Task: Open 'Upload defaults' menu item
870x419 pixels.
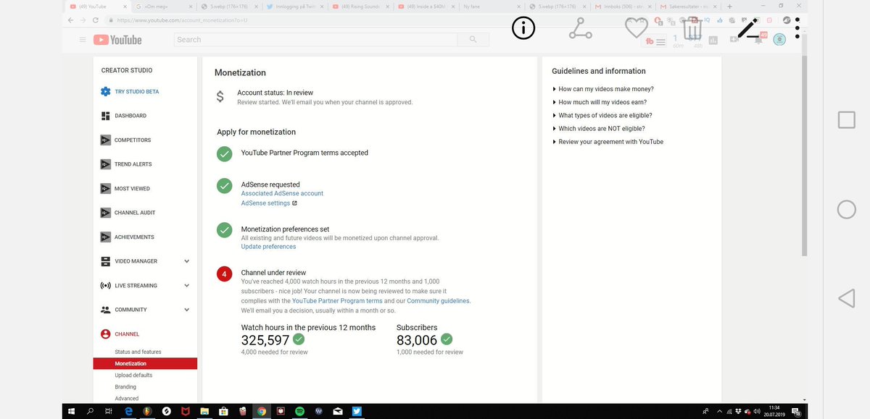Action: 133,376
